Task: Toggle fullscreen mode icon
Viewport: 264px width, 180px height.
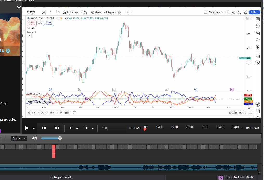Action: tap(239, 12)
